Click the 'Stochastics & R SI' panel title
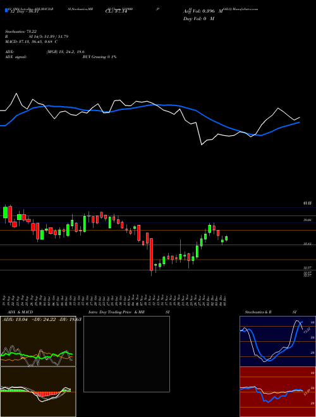The width and height of the screenshot is (316, 417). 270,312
